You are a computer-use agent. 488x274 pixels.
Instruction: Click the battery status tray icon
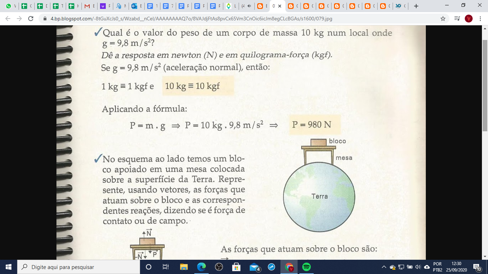410,267
